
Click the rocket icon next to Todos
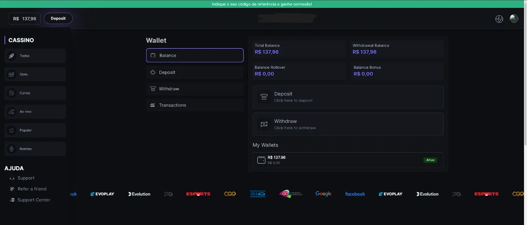coord(12,56)
